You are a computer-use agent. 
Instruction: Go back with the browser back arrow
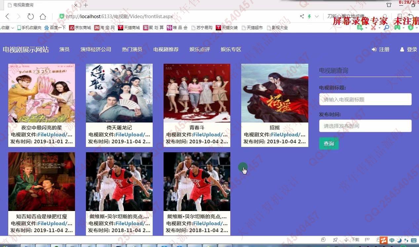(x=7, y=16)
